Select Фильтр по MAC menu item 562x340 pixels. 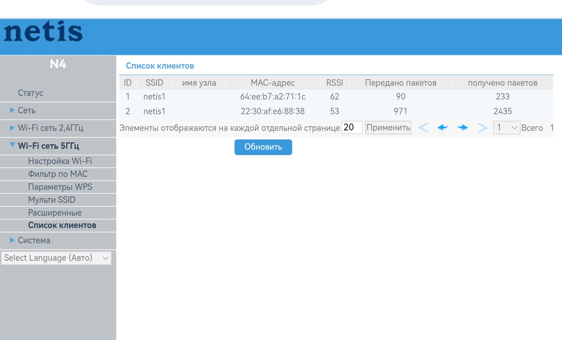(x=58, y=174)
